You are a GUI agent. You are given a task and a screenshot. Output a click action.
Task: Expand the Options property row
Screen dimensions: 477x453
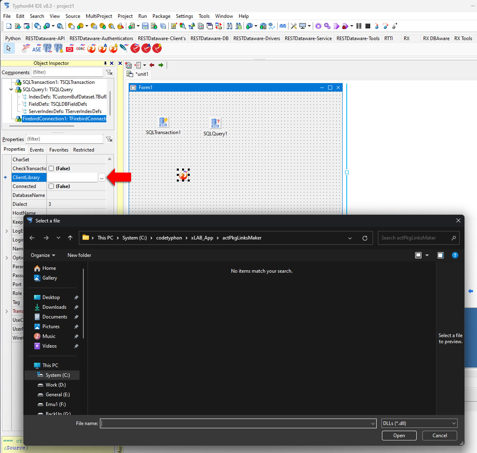tap(7, 258)
